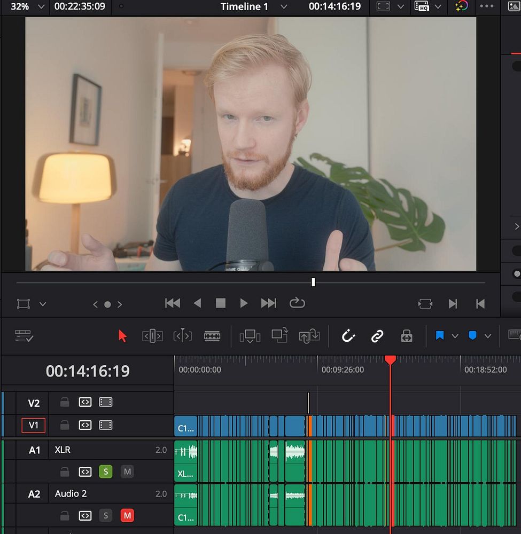Image resolution: width=521 pixels, height=534 pixels.
Task: Click the Audio 2 track name
Action: pos(71,494)
